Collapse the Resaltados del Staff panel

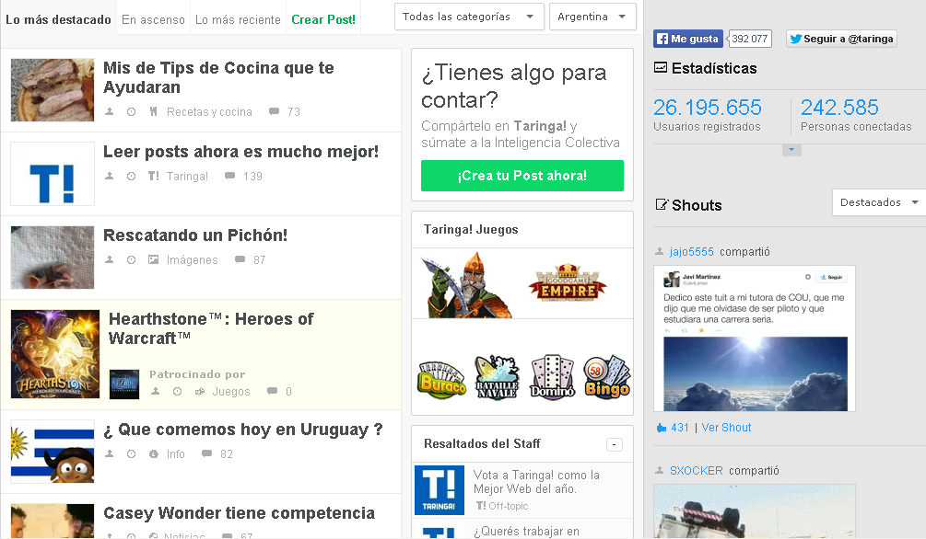click(x=615, y=444)
